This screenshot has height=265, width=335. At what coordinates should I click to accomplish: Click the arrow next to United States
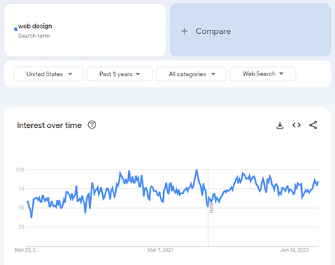(70, 74)
